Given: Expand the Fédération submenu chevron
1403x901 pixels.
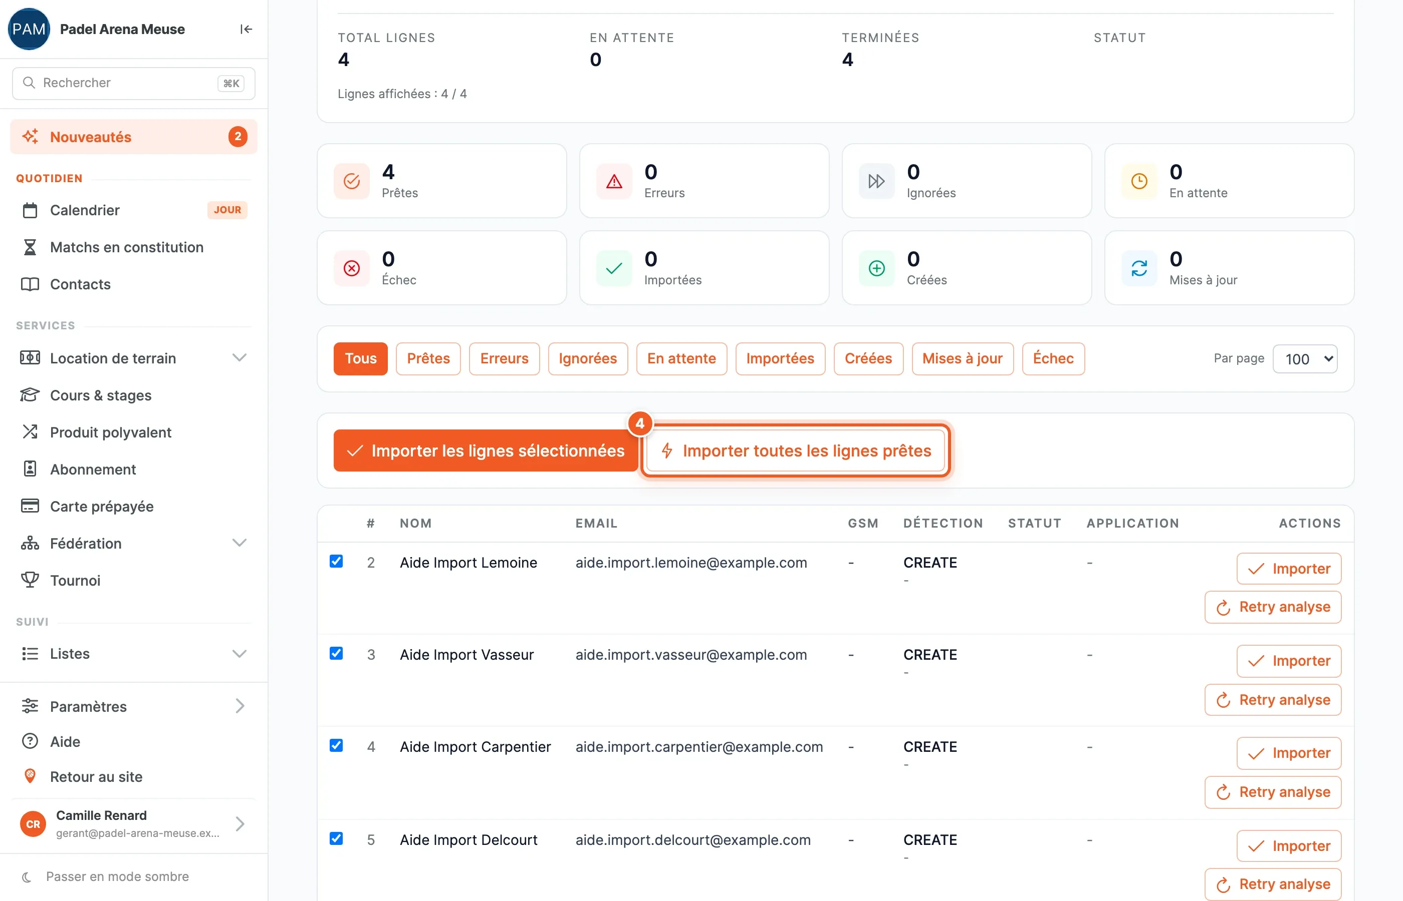Looking at the screenshot, I should (x=240, y=543).
